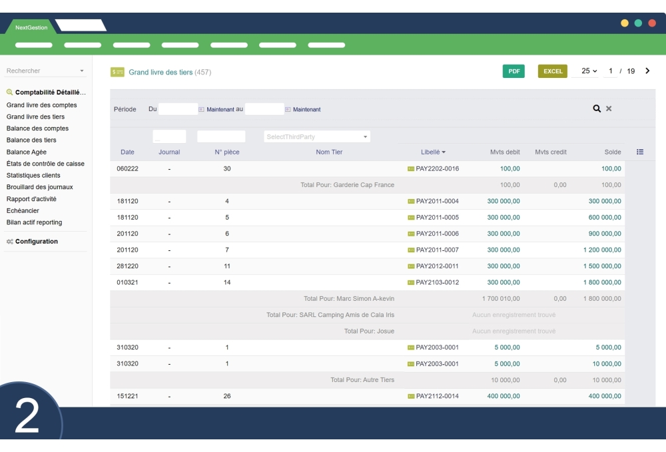Viewport: 666px width, 452px height.
Task: Click the column list icon right of Solde header
Action: [640, 151]
